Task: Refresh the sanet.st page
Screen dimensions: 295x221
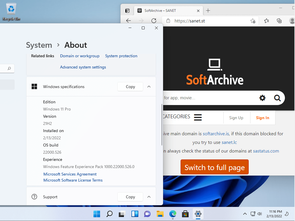Action: [x=154, y=21]
